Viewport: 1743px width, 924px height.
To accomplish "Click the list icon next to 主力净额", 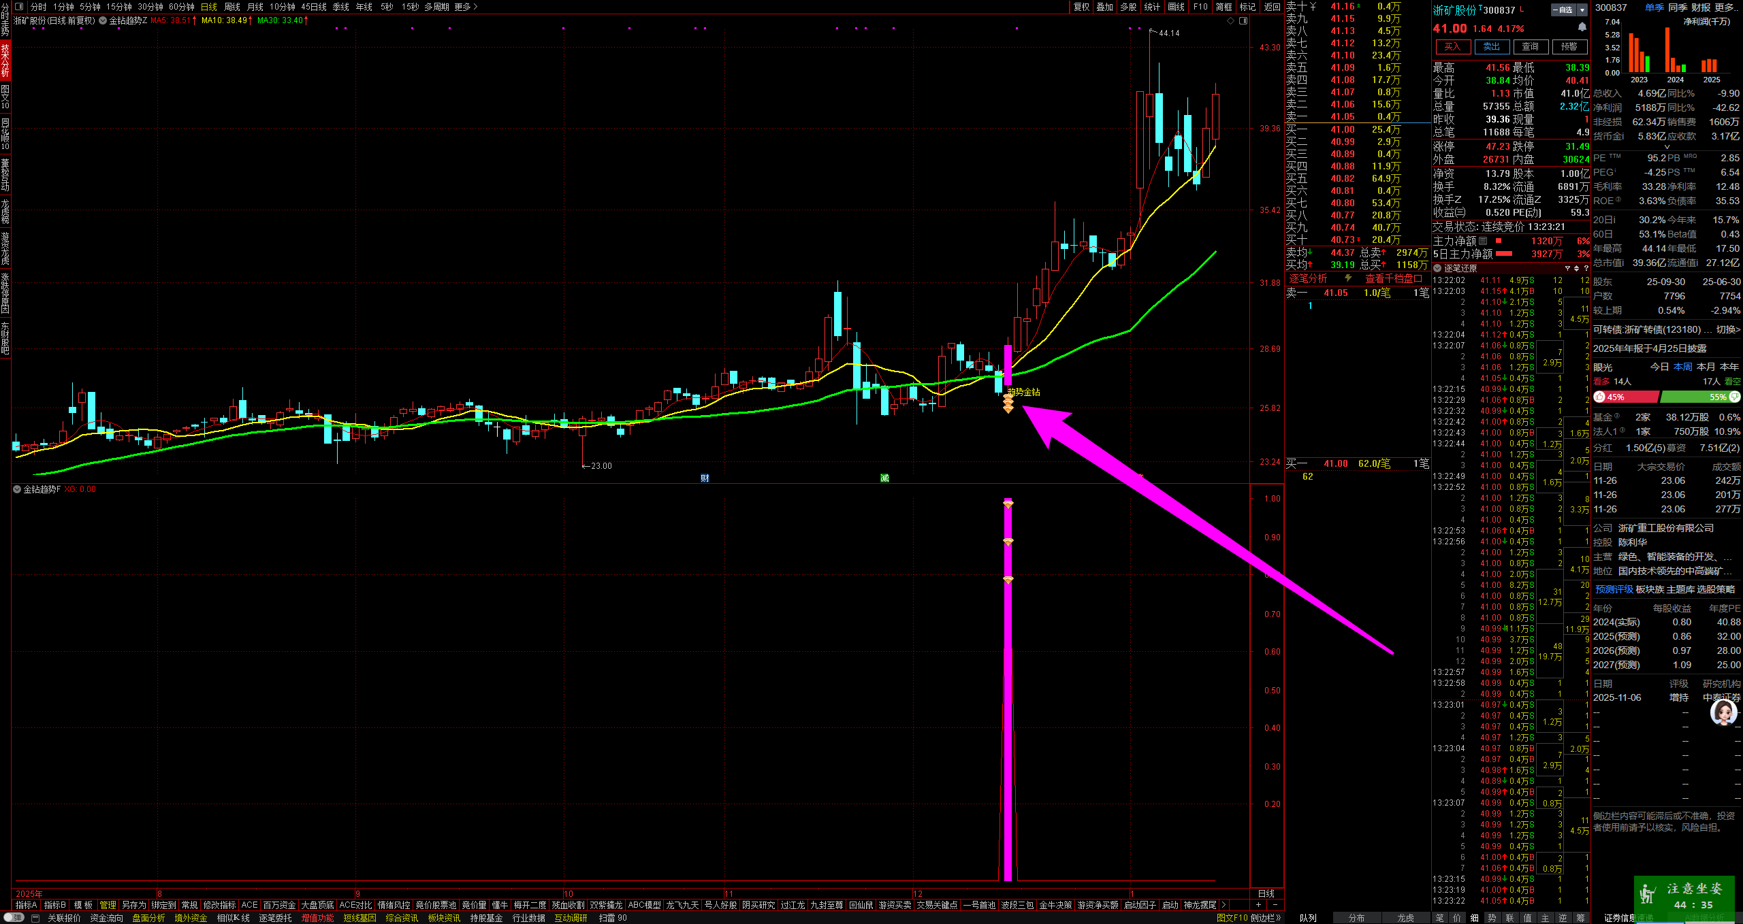I will tap(1483, 241).
